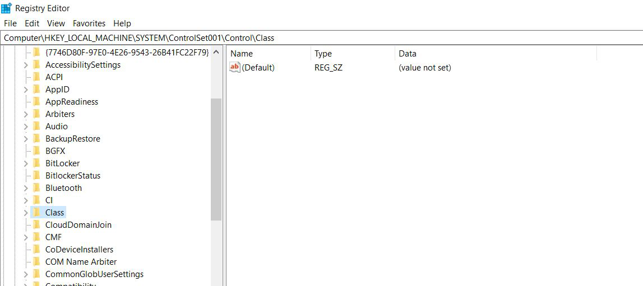Expand the CommonGlobUserSettings key
Image resolution: width=643 pixels, height=286 pixels.
click(x=26, y=274)
